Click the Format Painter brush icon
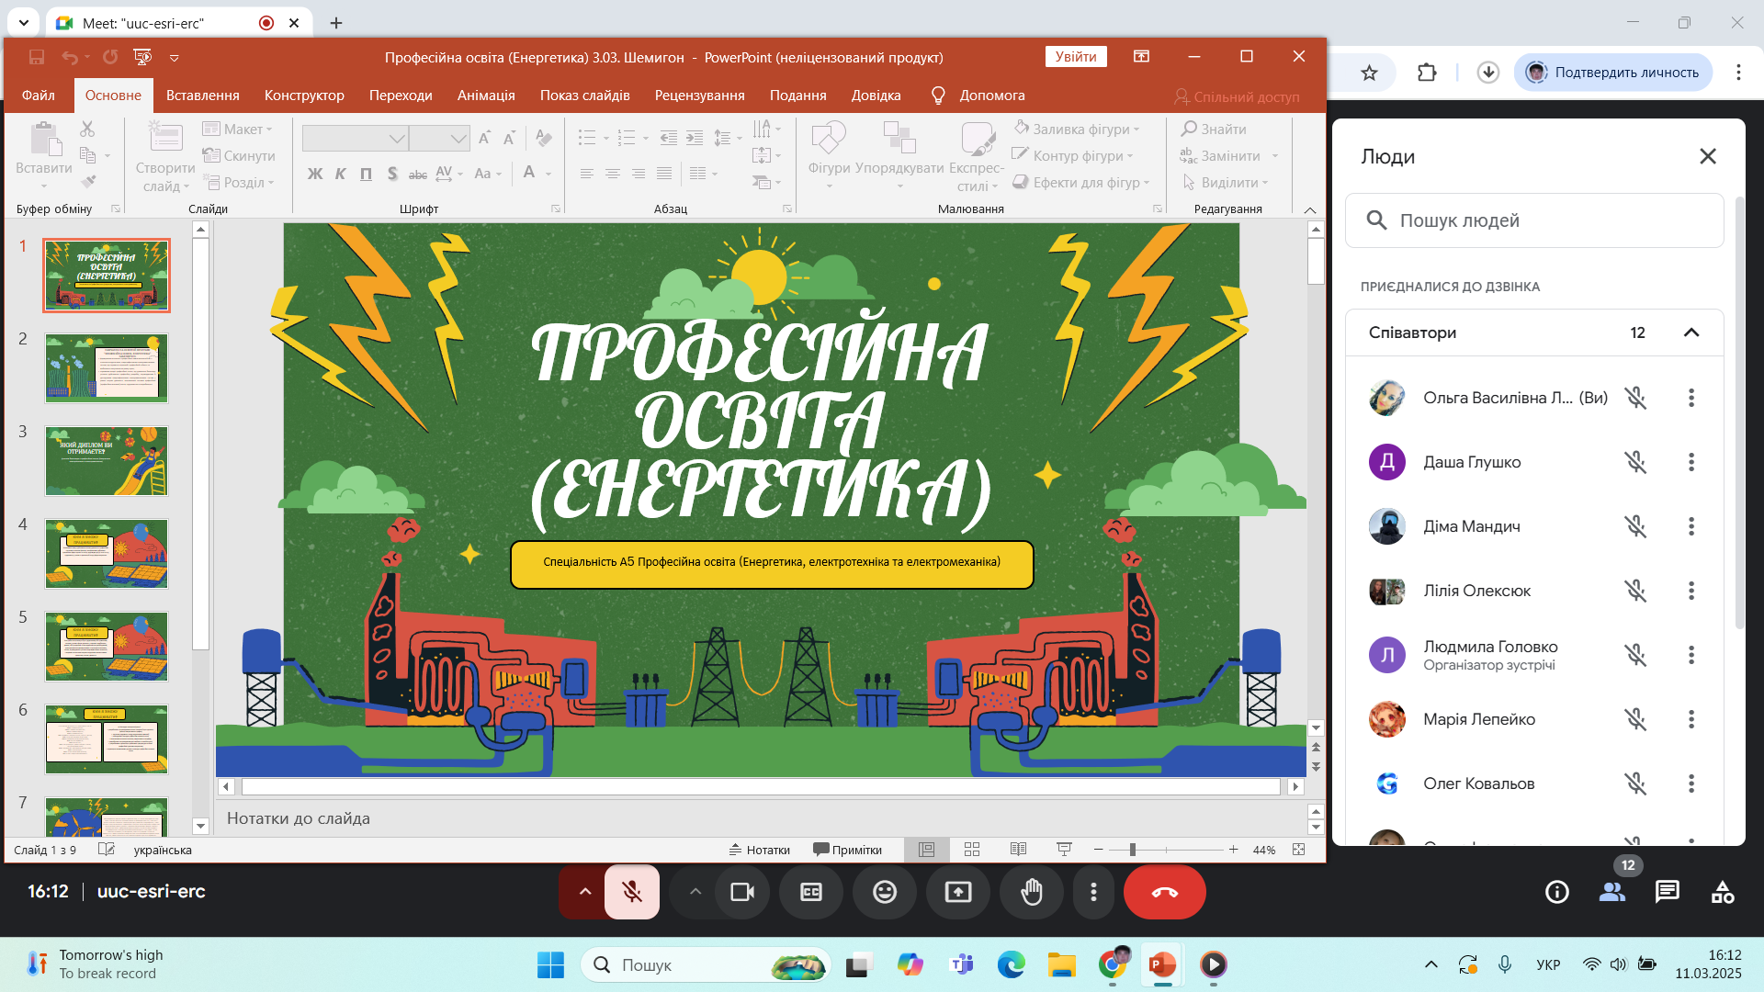 [x=88, y=182]
